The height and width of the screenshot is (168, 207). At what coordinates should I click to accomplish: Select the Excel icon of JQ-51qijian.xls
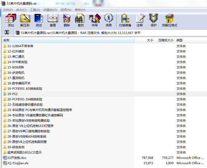(5, 163)
